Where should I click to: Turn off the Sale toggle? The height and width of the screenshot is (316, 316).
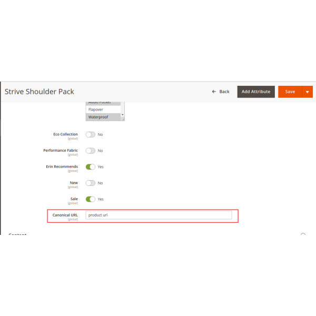point(91,199)
